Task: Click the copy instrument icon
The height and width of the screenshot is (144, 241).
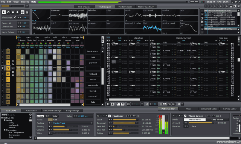Action: 202,22
